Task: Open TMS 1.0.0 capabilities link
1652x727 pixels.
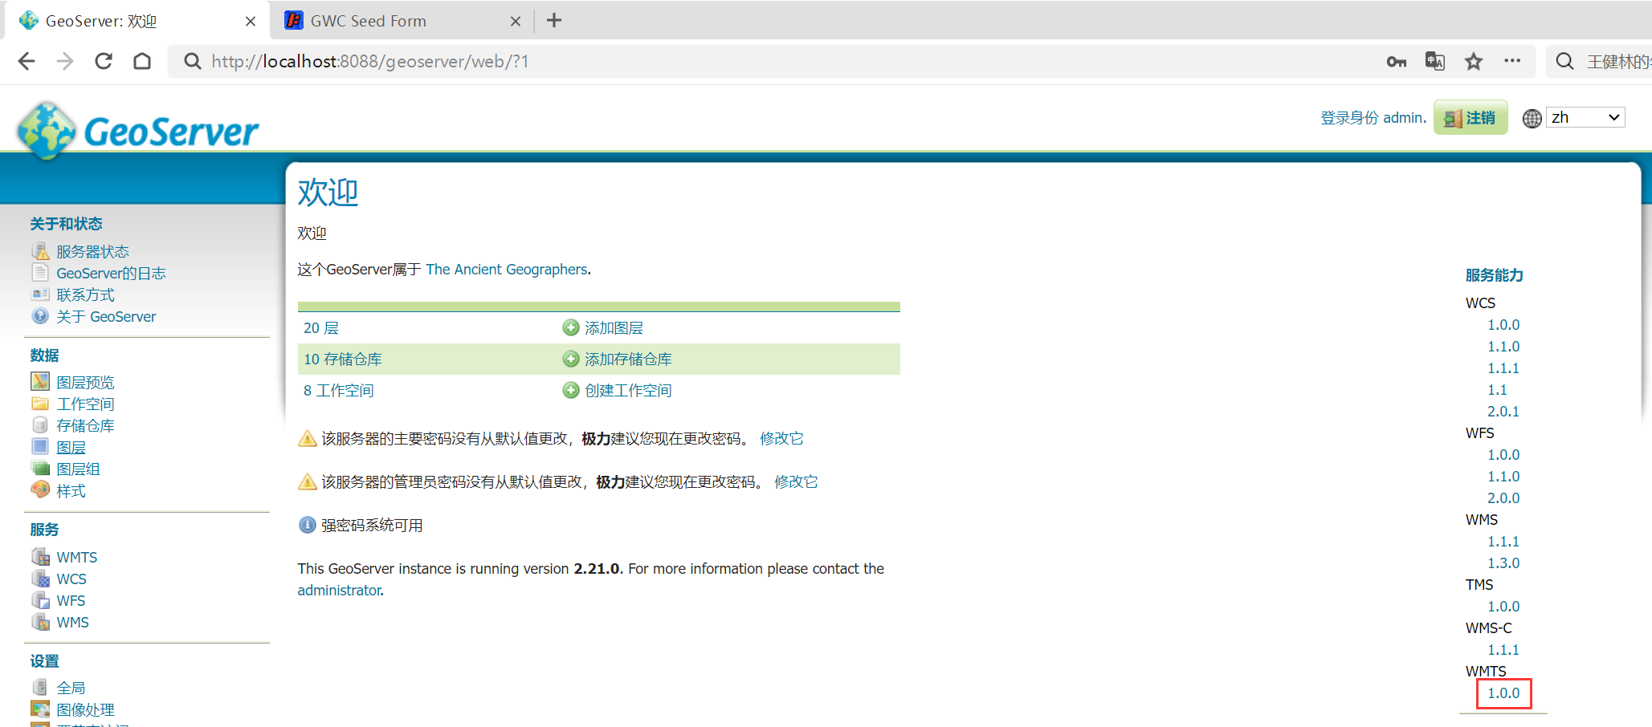Action: 1503,606
